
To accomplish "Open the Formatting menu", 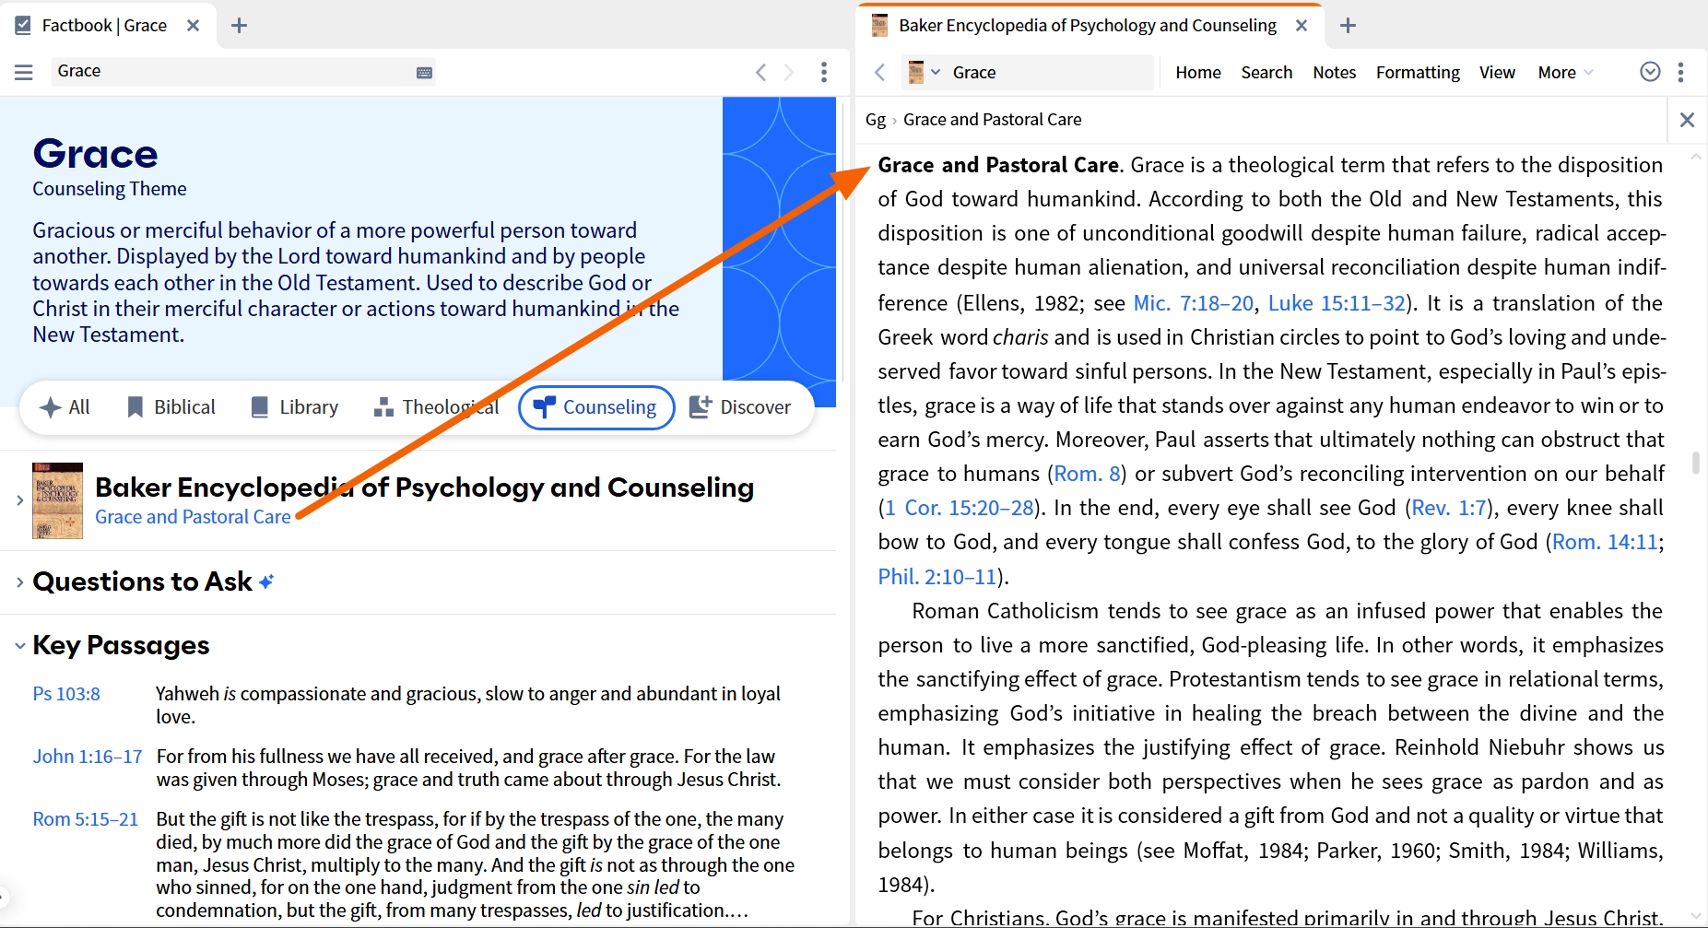I will click(x=1418, y=73).
